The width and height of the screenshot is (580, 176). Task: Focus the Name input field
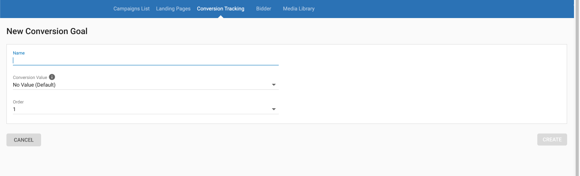pos(145,61)
